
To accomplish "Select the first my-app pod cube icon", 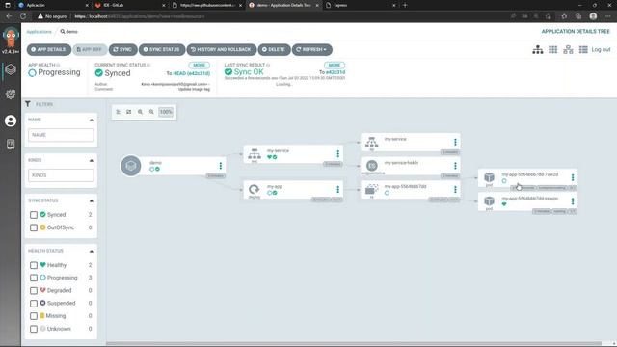I will tap(489, 177).
